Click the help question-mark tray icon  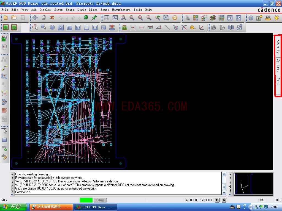[x=238, y=207]
